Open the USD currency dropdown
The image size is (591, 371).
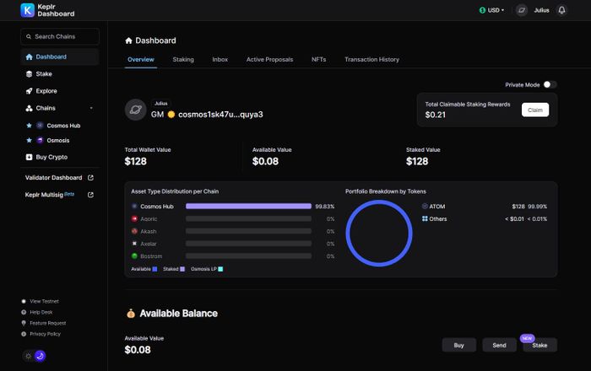[491, 10]
